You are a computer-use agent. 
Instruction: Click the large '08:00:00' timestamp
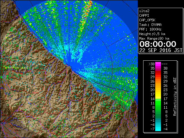[x=158, y=44]
